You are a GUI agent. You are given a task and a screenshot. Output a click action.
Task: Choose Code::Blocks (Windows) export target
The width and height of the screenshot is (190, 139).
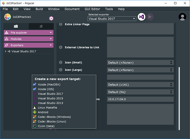point(64,117)
